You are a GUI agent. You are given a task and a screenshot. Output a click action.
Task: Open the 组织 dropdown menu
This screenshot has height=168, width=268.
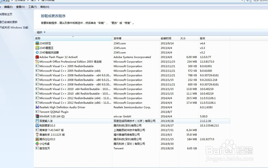tap(41, 32)
